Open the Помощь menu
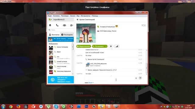 pyautogui.click(x=95, y=16)
